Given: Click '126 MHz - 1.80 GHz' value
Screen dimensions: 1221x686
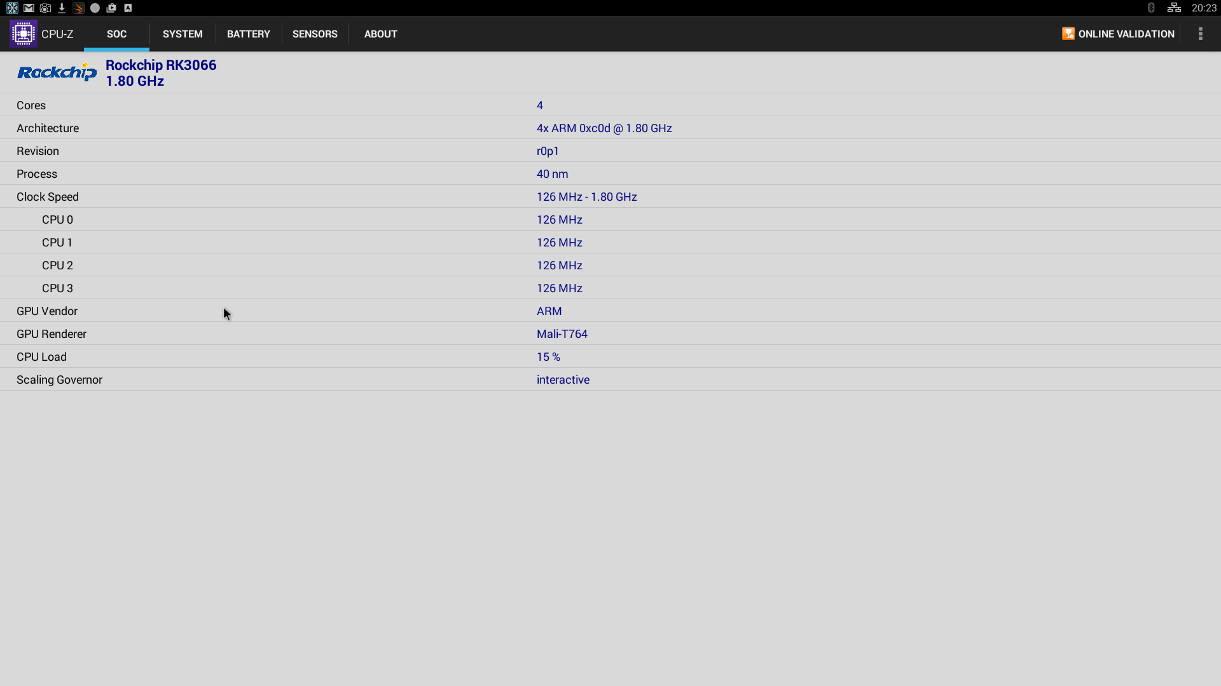Looking at the screenshot, I should point(586,197).
